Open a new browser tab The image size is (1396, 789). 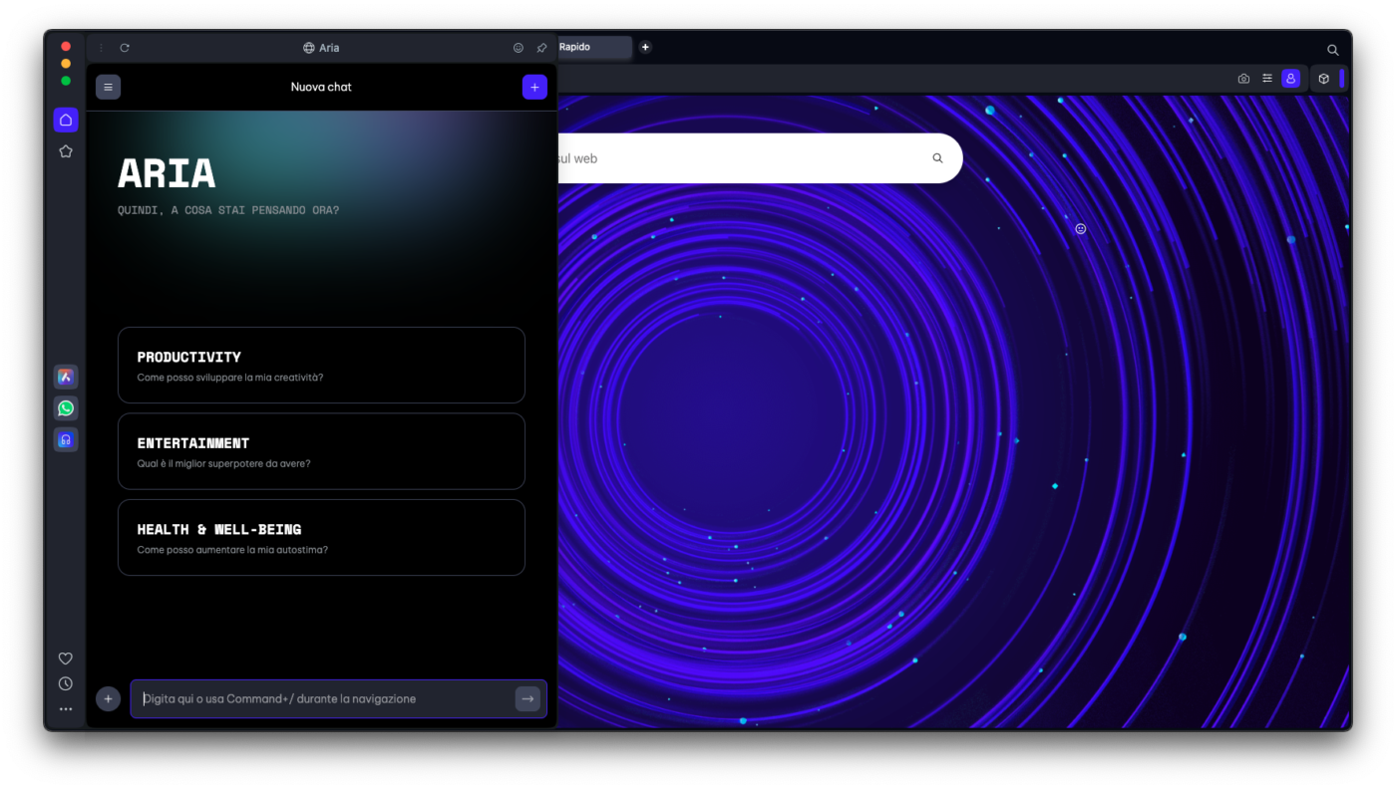pos(645,47)
